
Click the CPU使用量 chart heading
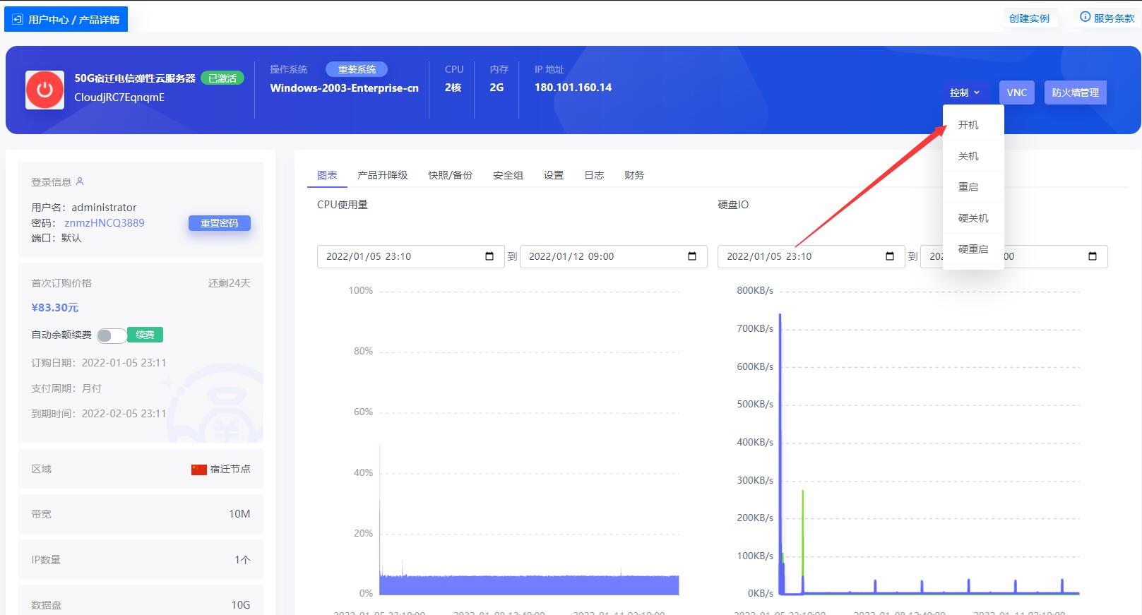point(343,205)
